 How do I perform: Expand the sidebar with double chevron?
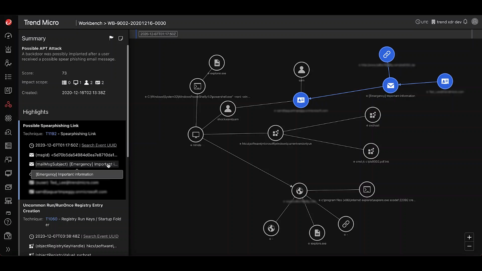pyautogui.click(x=8, y=249)
